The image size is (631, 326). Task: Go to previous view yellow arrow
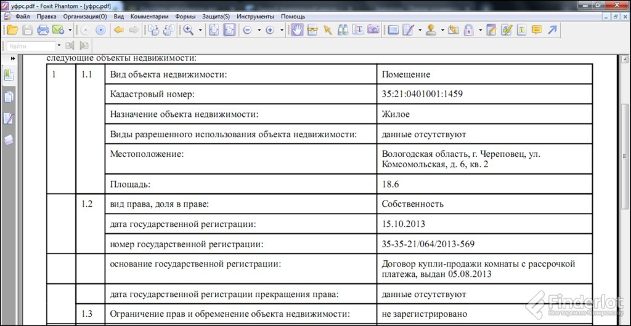point(118,30)
